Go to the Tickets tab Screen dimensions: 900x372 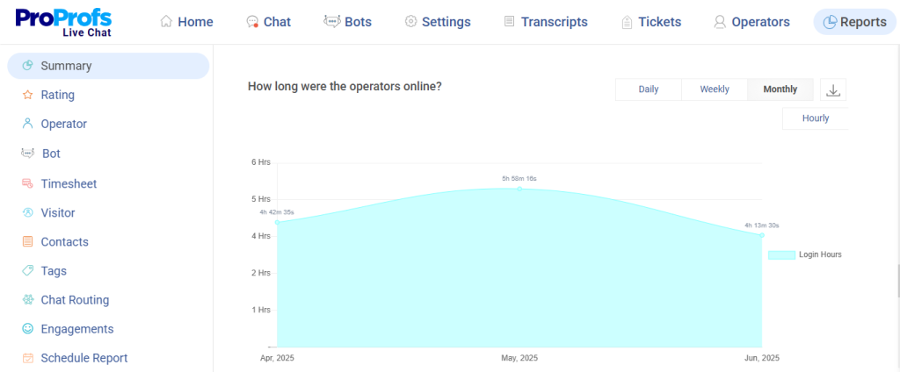click(650, 22)
